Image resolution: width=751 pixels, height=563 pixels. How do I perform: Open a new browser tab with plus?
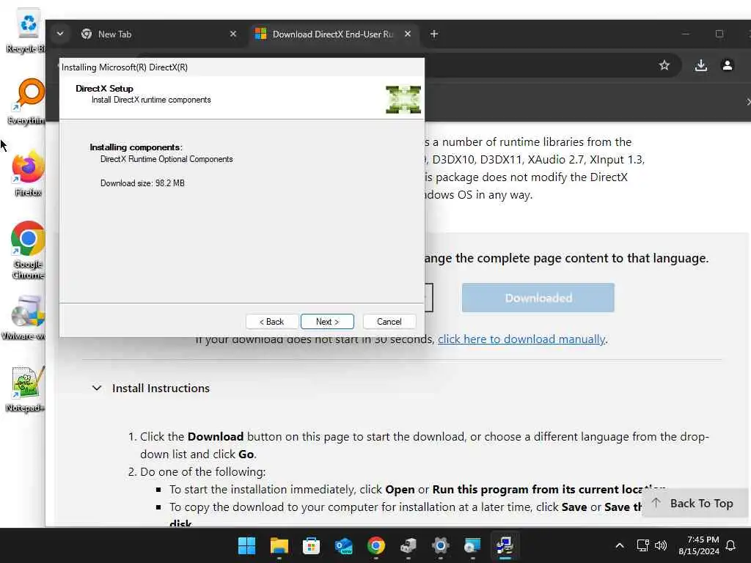click(x=434, y=34)
